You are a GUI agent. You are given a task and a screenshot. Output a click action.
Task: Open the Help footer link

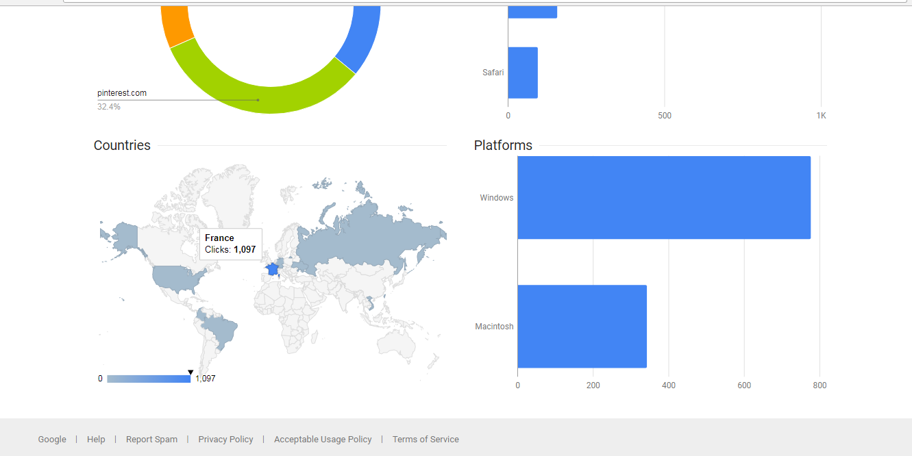point(96,440)
